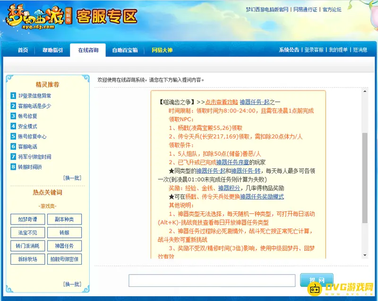Click the 梦幻西游 xyq.163.com logo
The image size is (378, 301).
[x=39, y=17]
